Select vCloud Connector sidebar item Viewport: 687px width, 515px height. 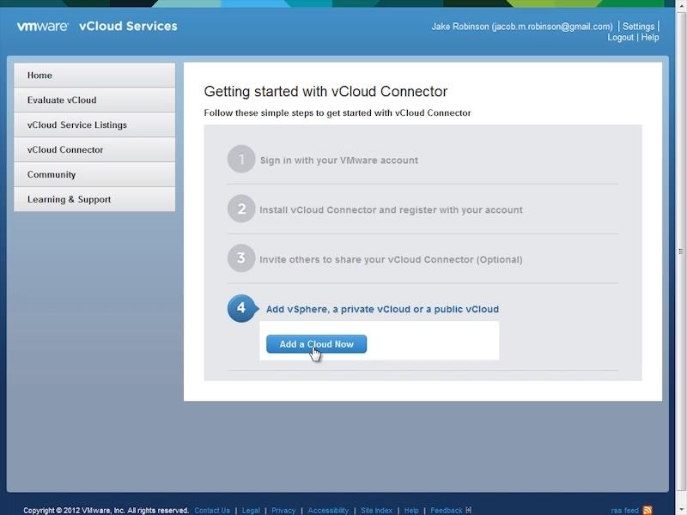coord(94,149)
